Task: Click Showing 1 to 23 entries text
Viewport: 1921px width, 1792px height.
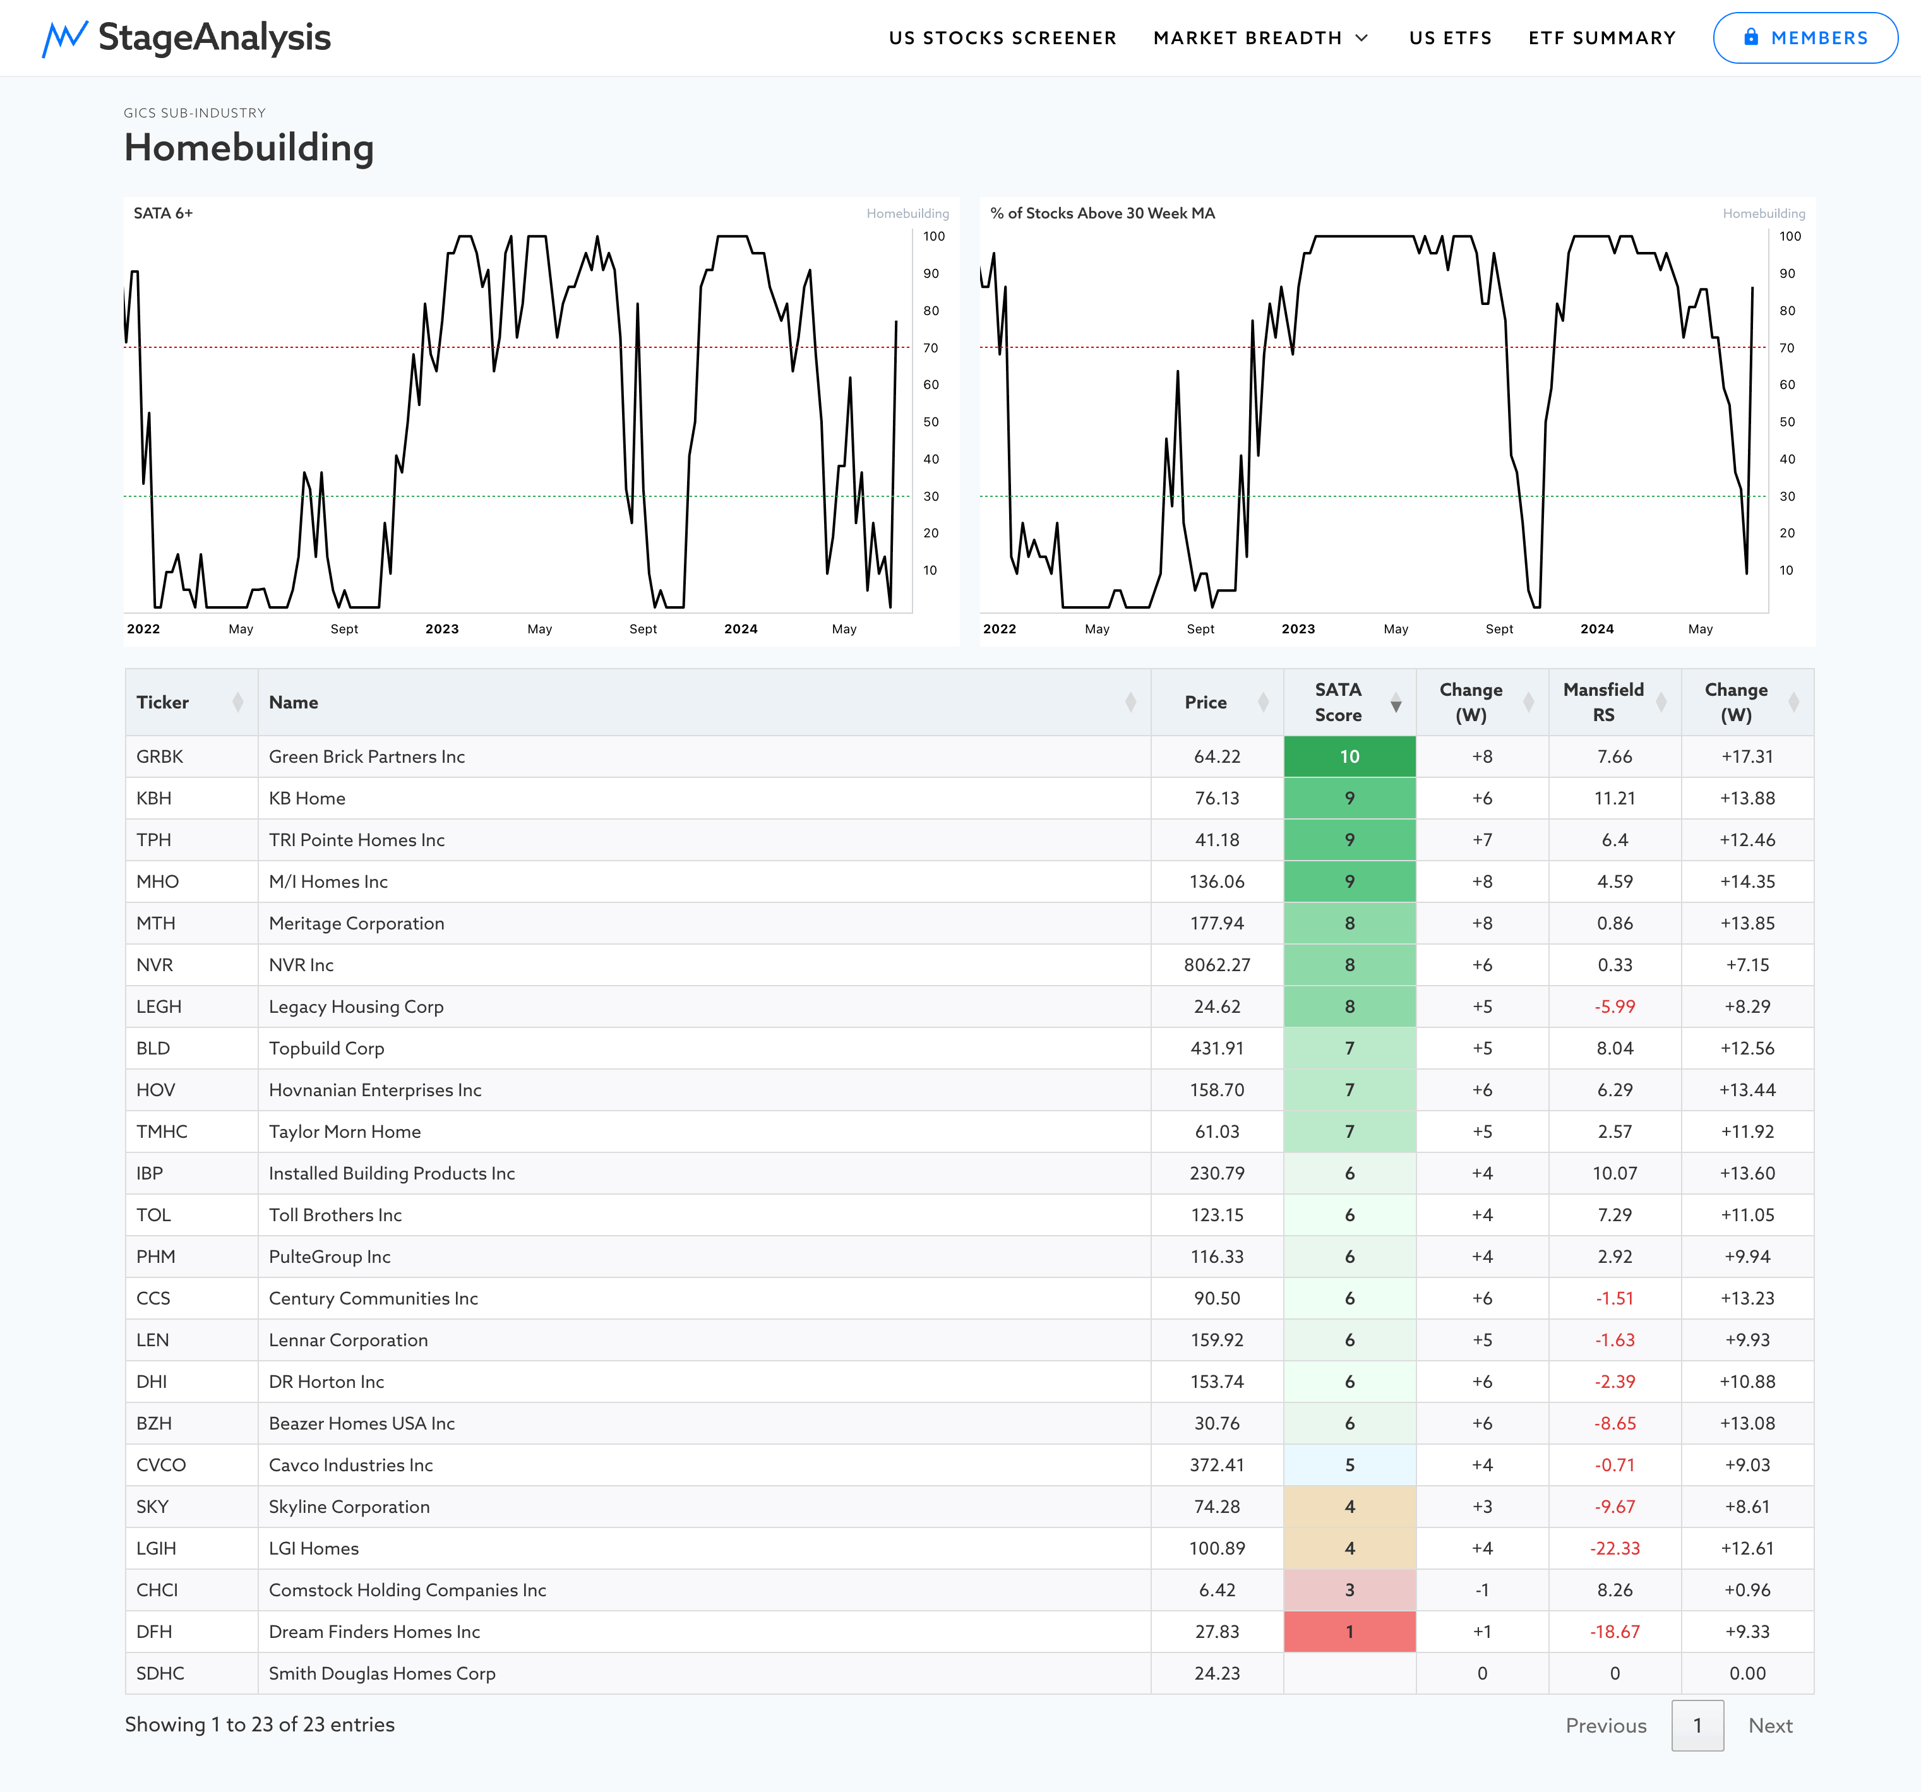Action: (x=259, y=1724)
